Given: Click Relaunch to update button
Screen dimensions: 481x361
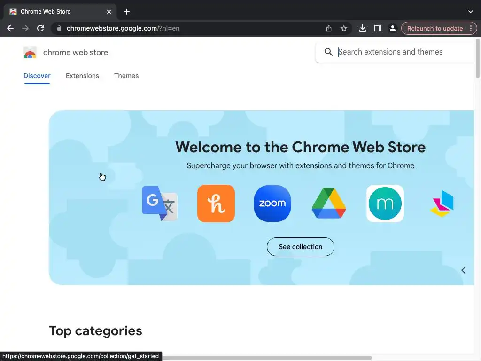Looking at the screenshot, I should point(435,28).
